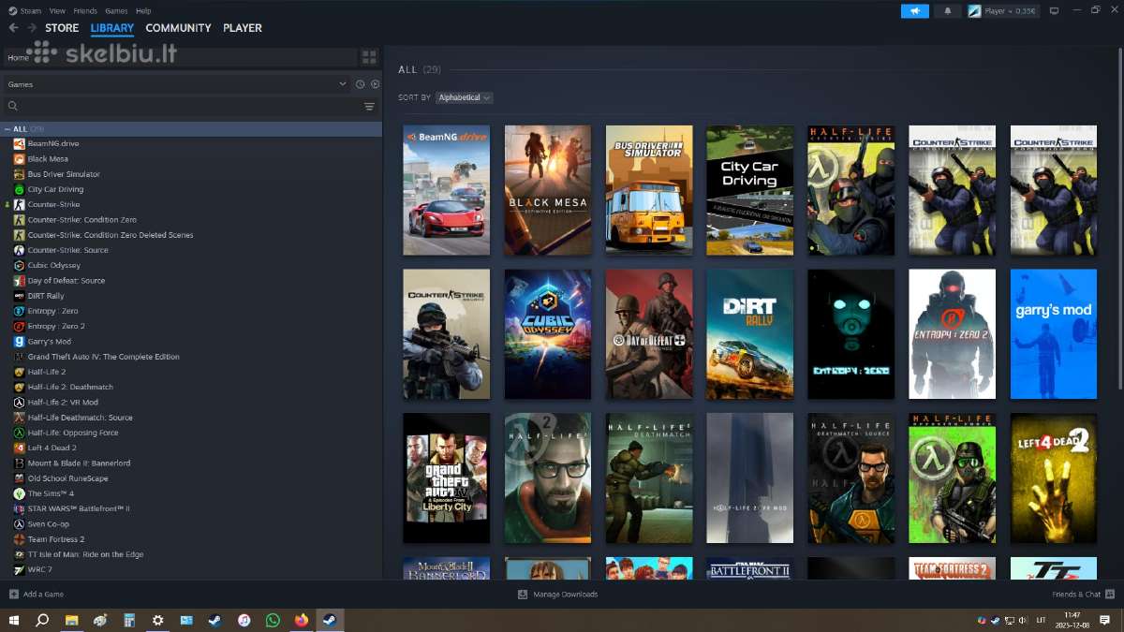Click Add a Game link
Screen dimensions: 1124x632
(x=43, y=595)
